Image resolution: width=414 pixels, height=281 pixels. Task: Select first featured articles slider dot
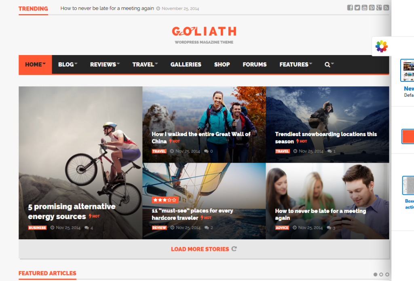[x=375, y=275]
